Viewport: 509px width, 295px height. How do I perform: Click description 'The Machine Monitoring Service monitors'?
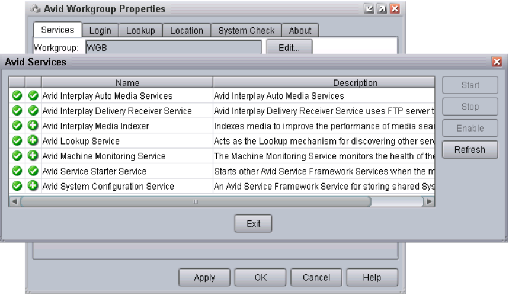[x=324, y=156]
